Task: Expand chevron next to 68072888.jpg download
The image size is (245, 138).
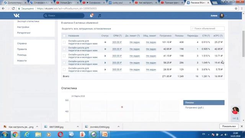Action: click(78, 127)
